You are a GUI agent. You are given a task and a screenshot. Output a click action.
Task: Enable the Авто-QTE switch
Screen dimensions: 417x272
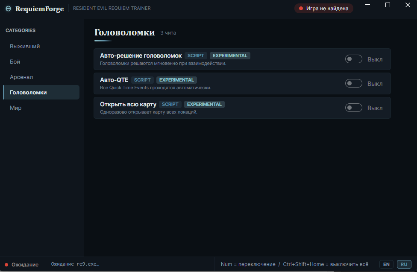353,84
